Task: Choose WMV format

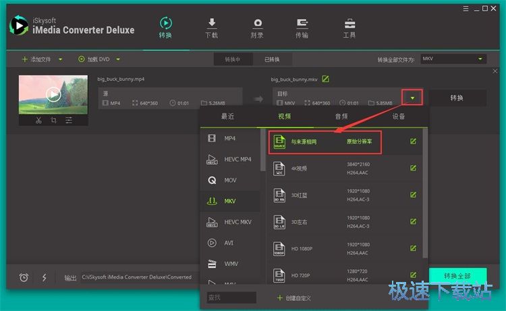Action: coord(230,264)
